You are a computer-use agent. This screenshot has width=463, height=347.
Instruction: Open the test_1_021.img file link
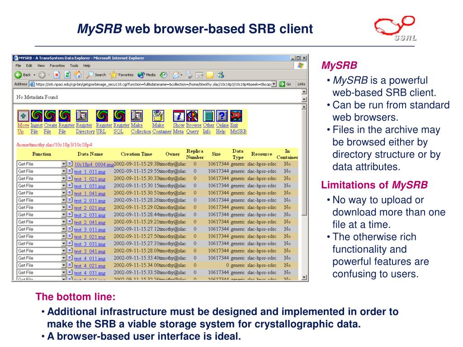click(90, 179)
